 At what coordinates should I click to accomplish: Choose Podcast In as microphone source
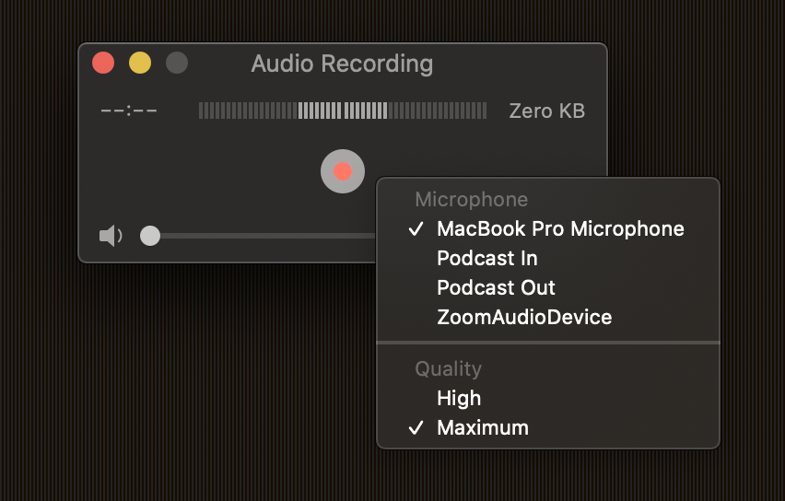(x=487, y=258)
